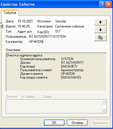
Task: Click the Домен value NT AUTHORITY
Action: pyautogui.click(x=73, y=63)
